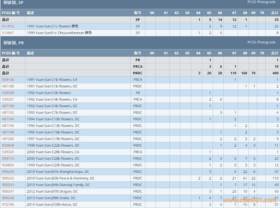
Task: Click the 950848 PCGS number
Action: click(x=8, y=145)
